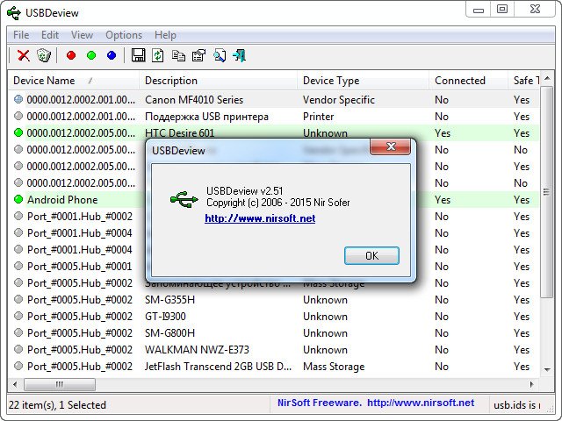The image size is (562, 421).
Task: Click the Port_#0001.Hub_#0002 device name
Action: click(x=80, y=217)
